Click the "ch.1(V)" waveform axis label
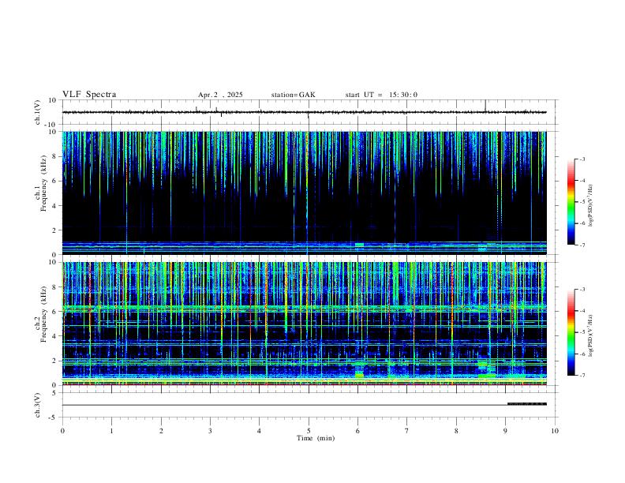Viewport: 625px width, 483px height. click(x=38, y=112)
